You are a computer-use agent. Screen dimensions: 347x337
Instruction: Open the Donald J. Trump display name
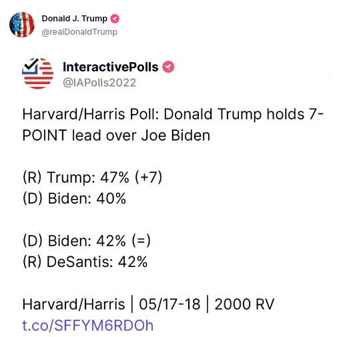pyautogui.click(x=75, y=19)
